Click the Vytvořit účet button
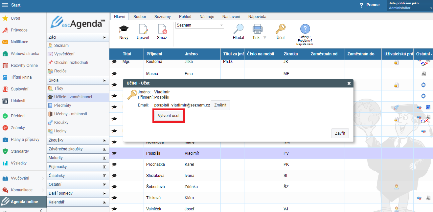This screenshot has height=212, width=433. 169,116
